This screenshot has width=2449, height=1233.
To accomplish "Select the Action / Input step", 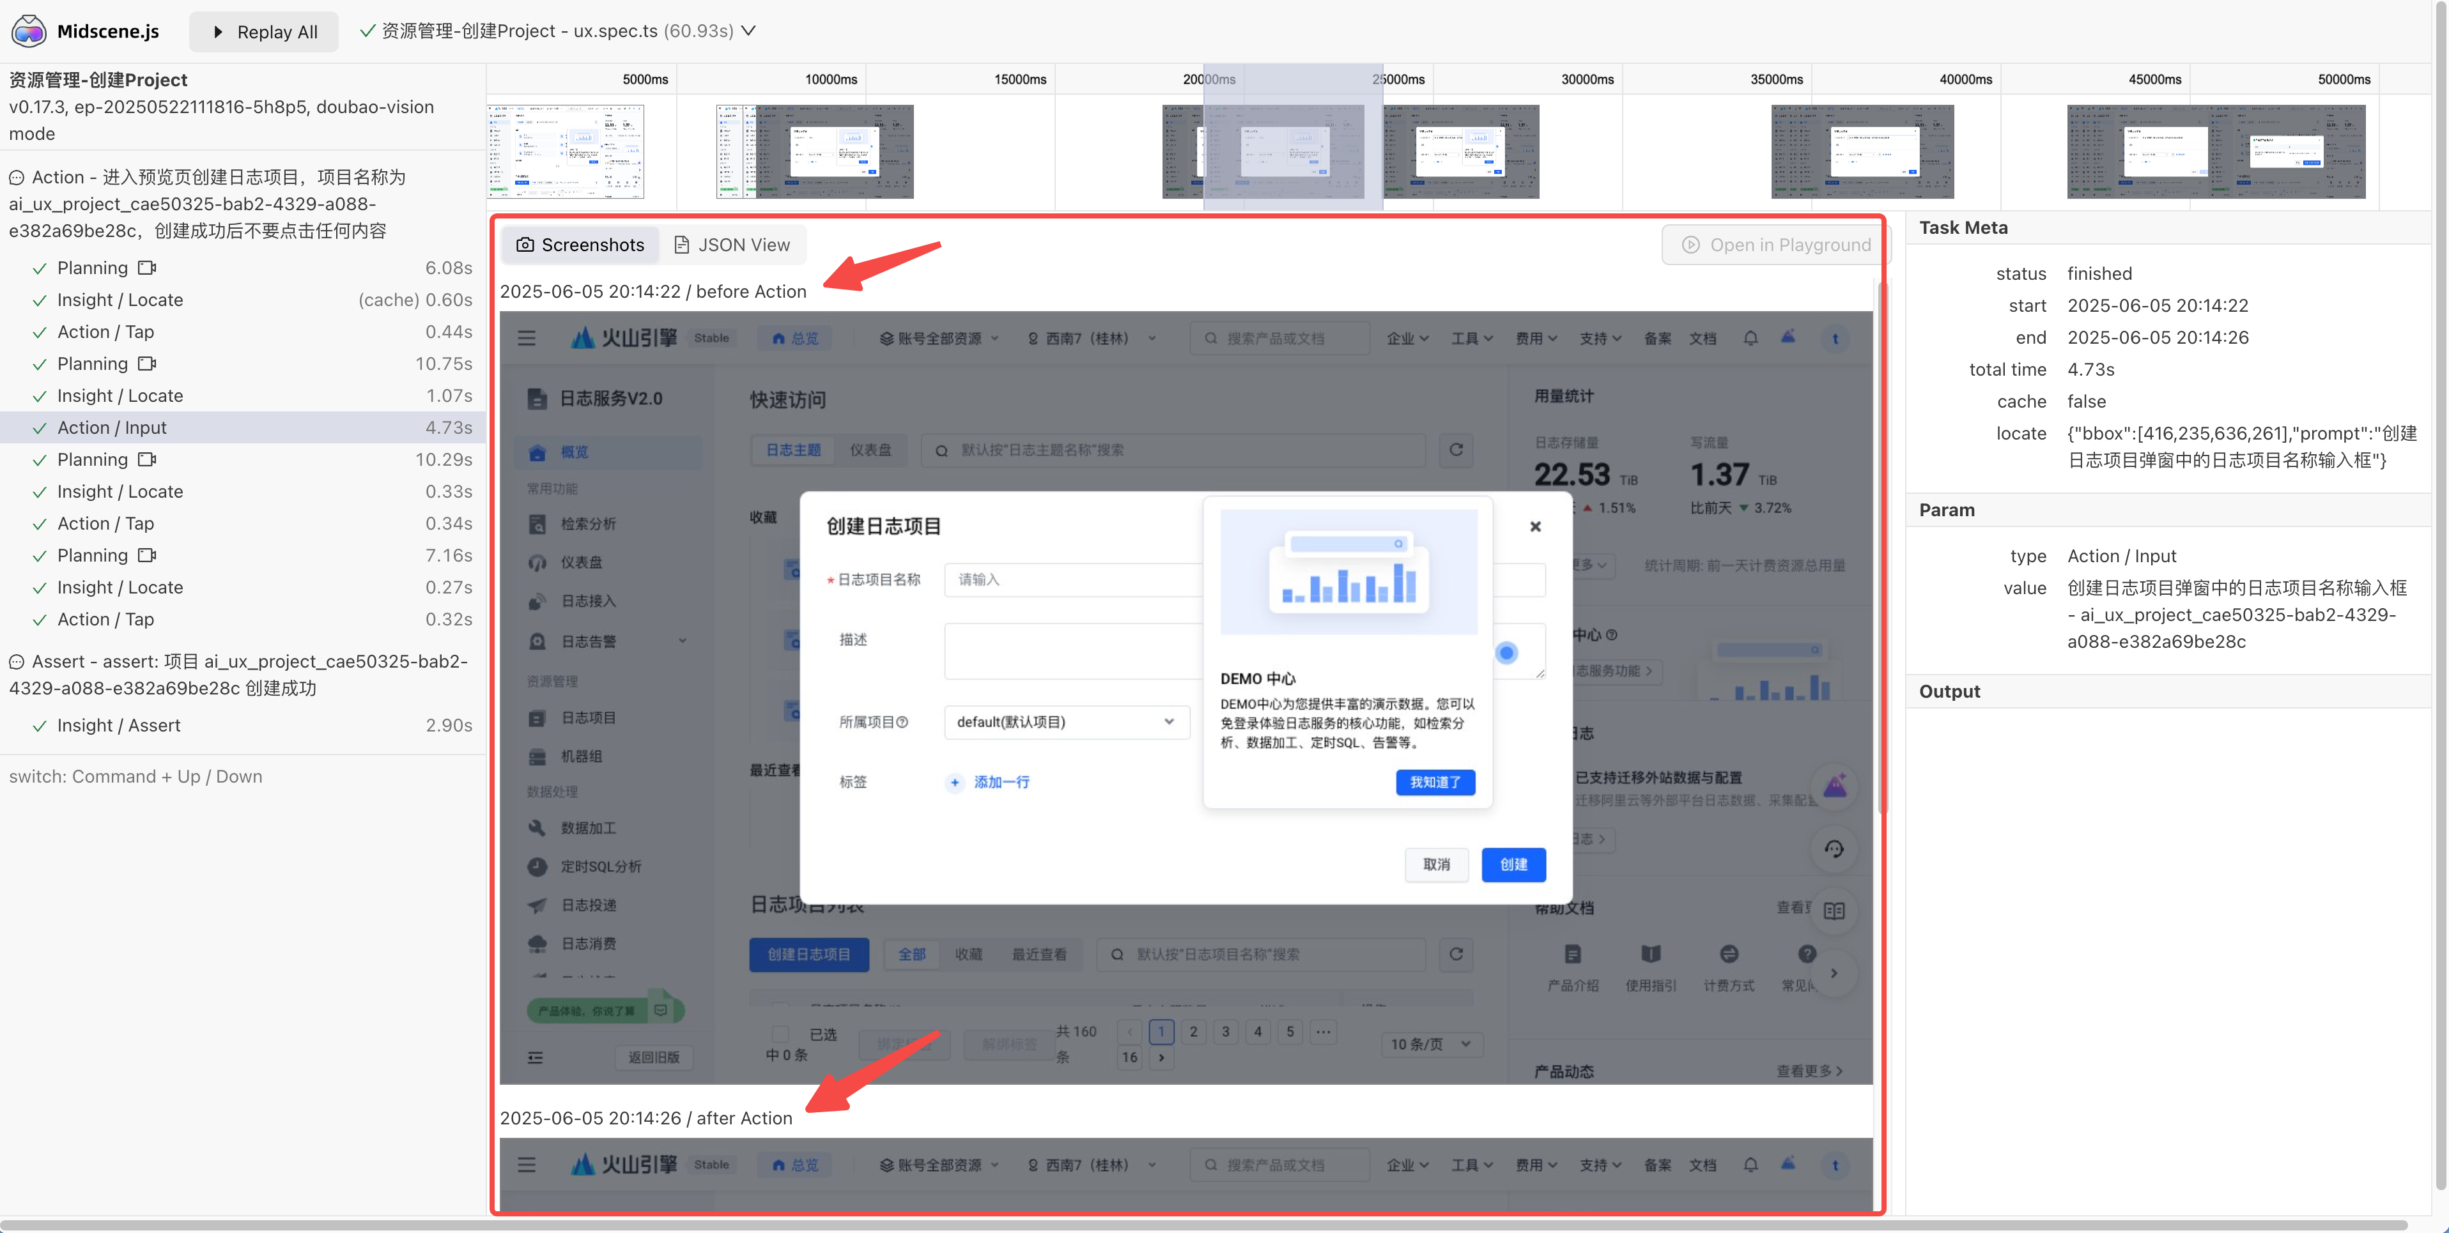I will pyautogui.click(x=242, y=427).
